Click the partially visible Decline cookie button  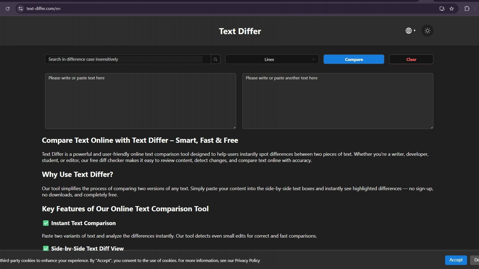pyautogui.click(x=475, y=260)
